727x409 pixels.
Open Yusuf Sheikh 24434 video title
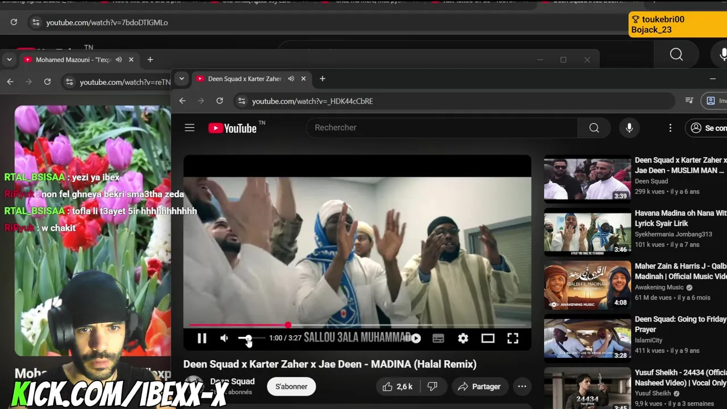pos(680,378)
